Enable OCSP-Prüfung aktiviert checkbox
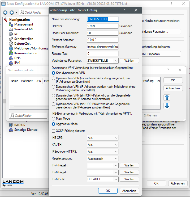 click(x=54, y=131)
